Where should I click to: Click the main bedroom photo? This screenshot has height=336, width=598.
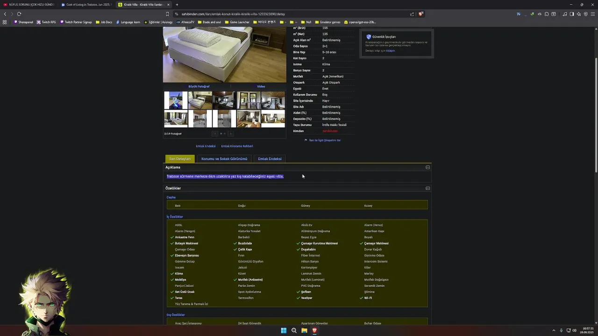point(224,55)
